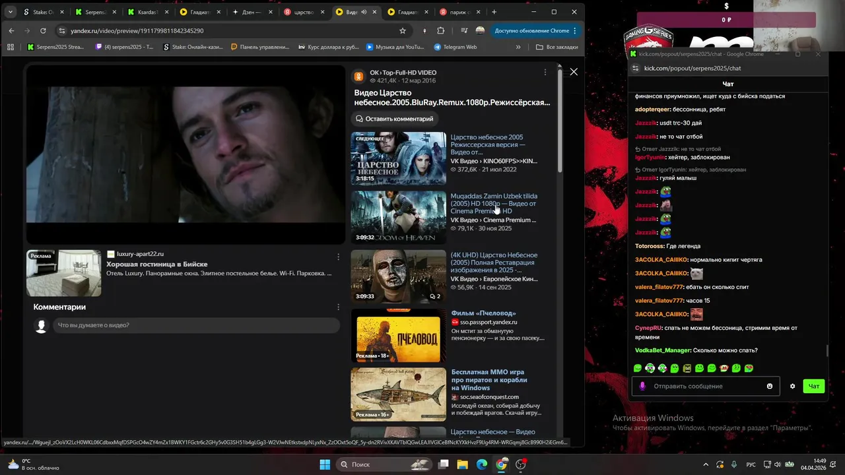
Task: Open the OK channel avatar icon
Action: coord(358,77)
